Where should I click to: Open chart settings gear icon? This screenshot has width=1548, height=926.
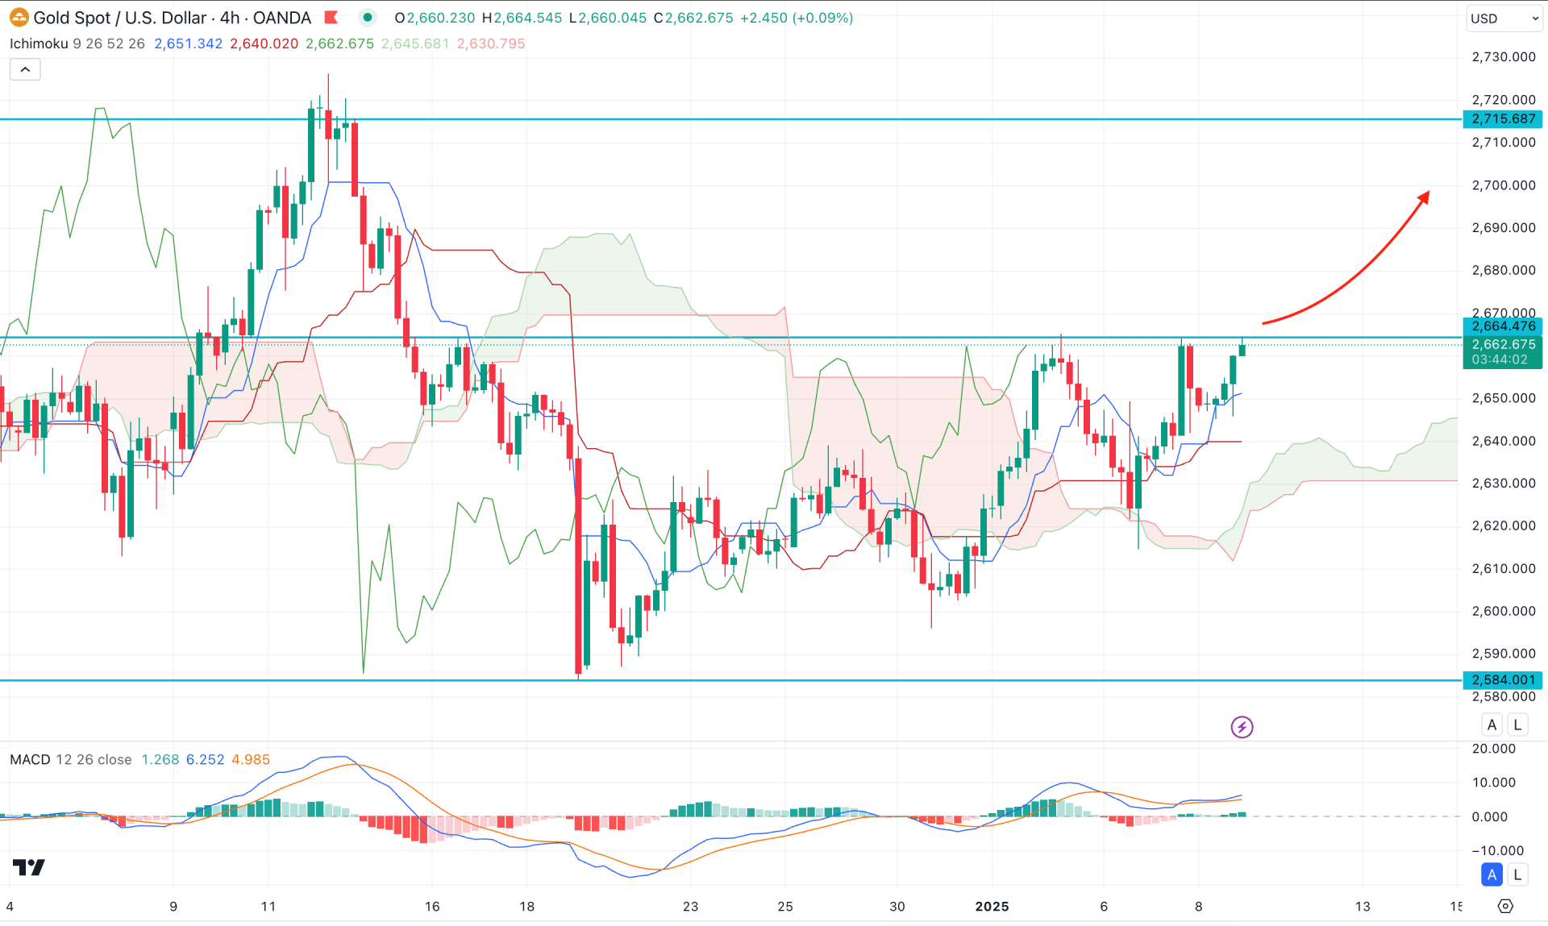tap(1505, 907)
